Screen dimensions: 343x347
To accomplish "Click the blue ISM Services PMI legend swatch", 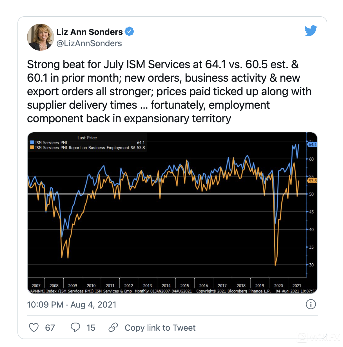I will (32, 143).
